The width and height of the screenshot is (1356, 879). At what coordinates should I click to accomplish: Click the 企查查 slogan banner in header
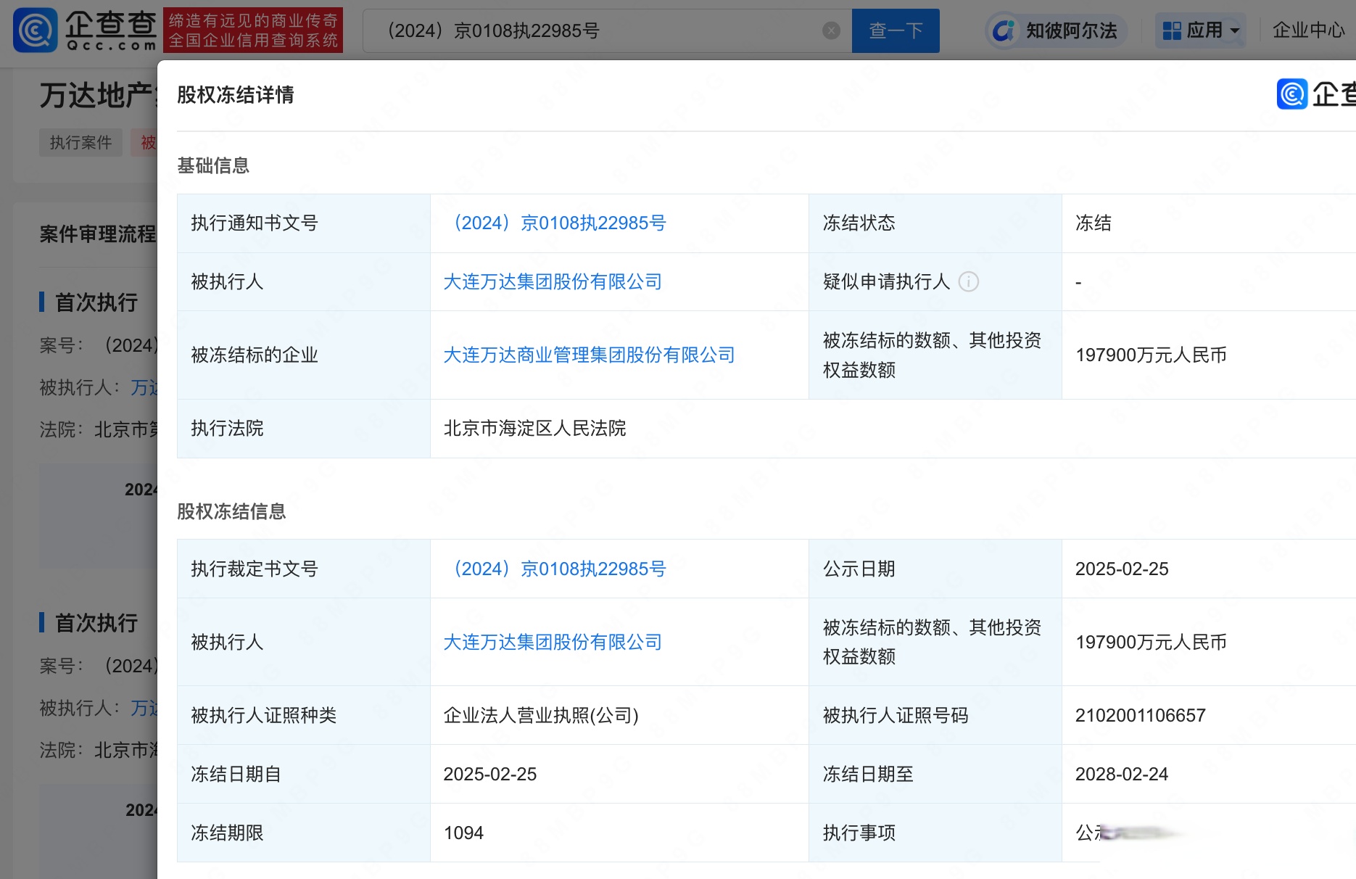[253, 30]
